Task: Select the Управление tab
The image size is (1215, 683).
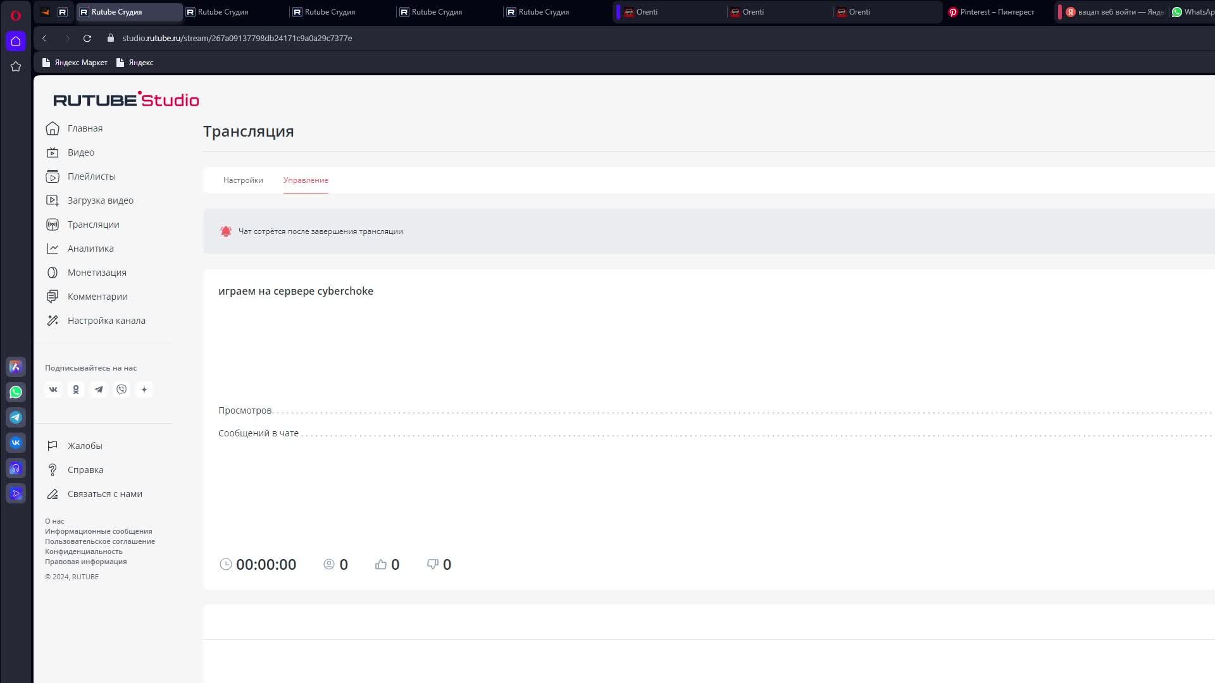Action: (306, 180)
